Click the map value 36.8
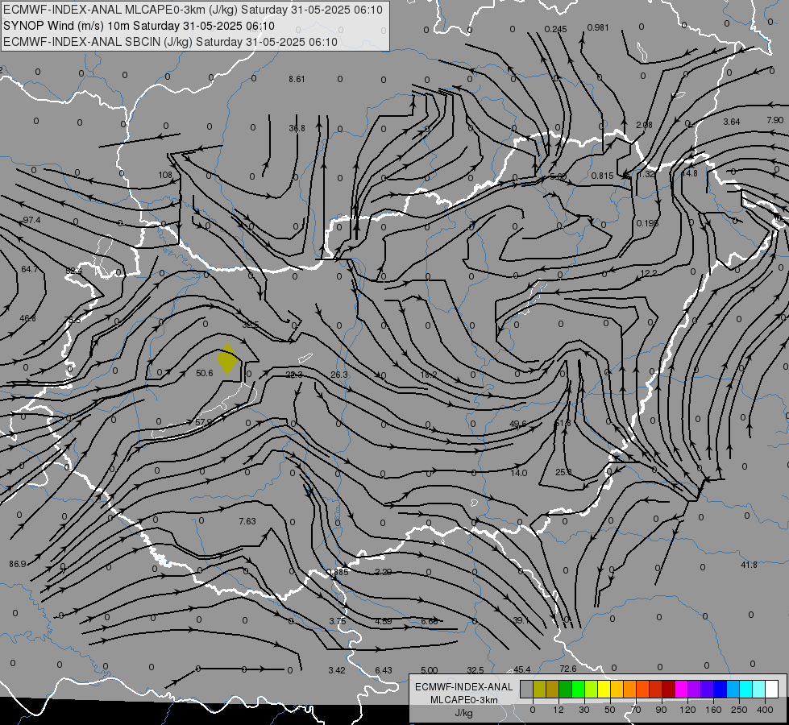 tap(297, 128)
